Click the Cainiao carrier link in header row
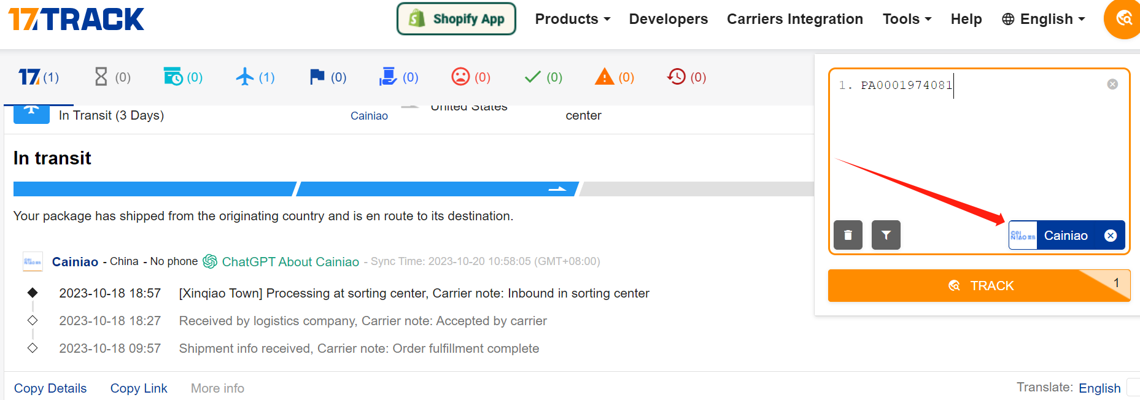 click(x=369, y=116)
